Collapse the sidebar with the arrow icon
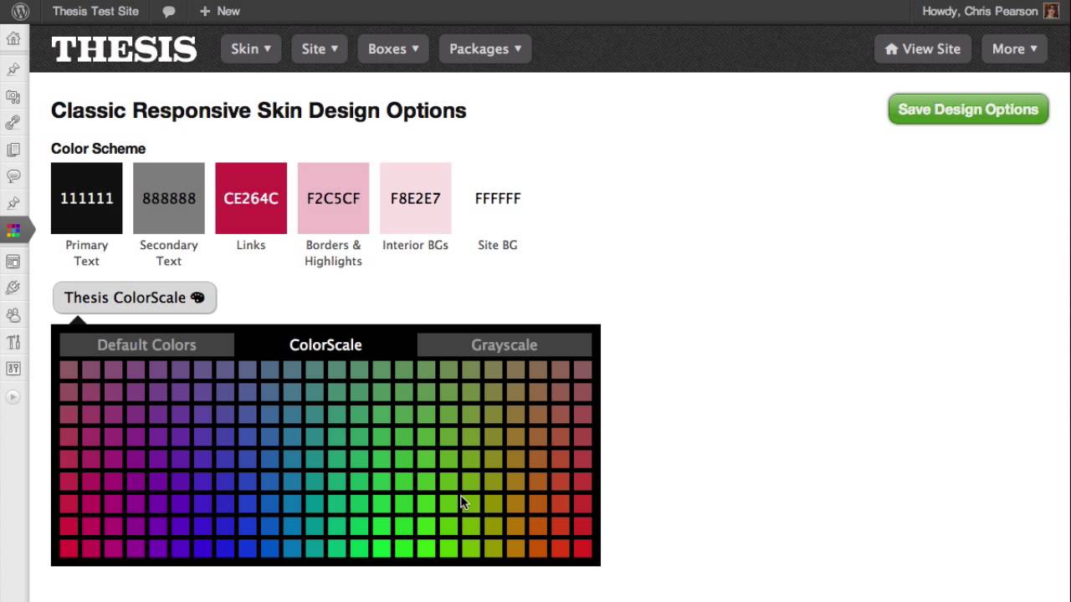 13,397
